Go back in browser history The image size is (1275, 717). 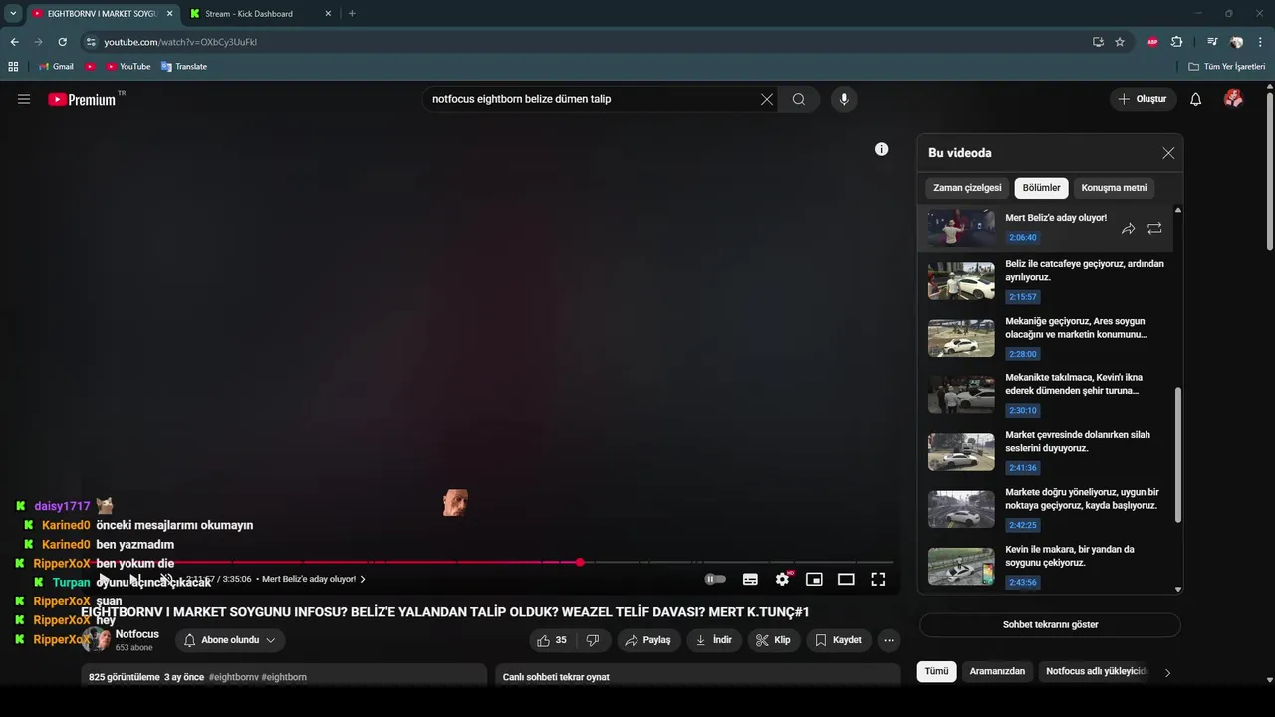pyautogui.click(x=14, y=42)
